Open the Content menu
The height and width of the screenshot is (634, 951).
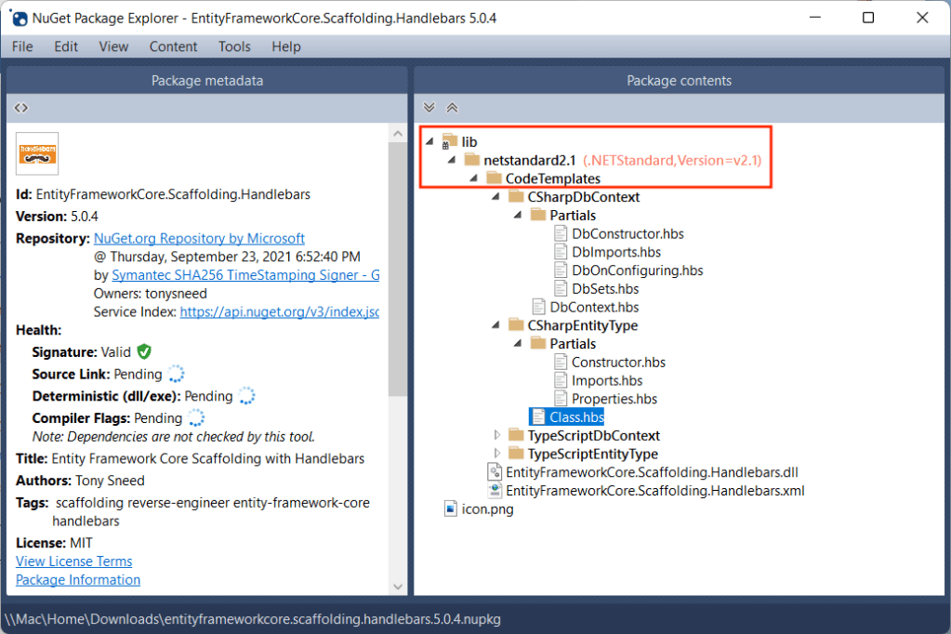pos(173,46)
